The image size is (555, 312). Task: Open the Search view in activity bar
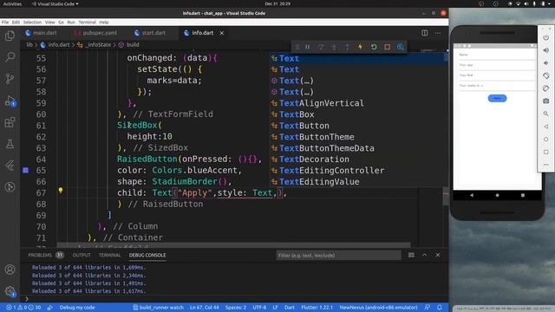(10, 56)
